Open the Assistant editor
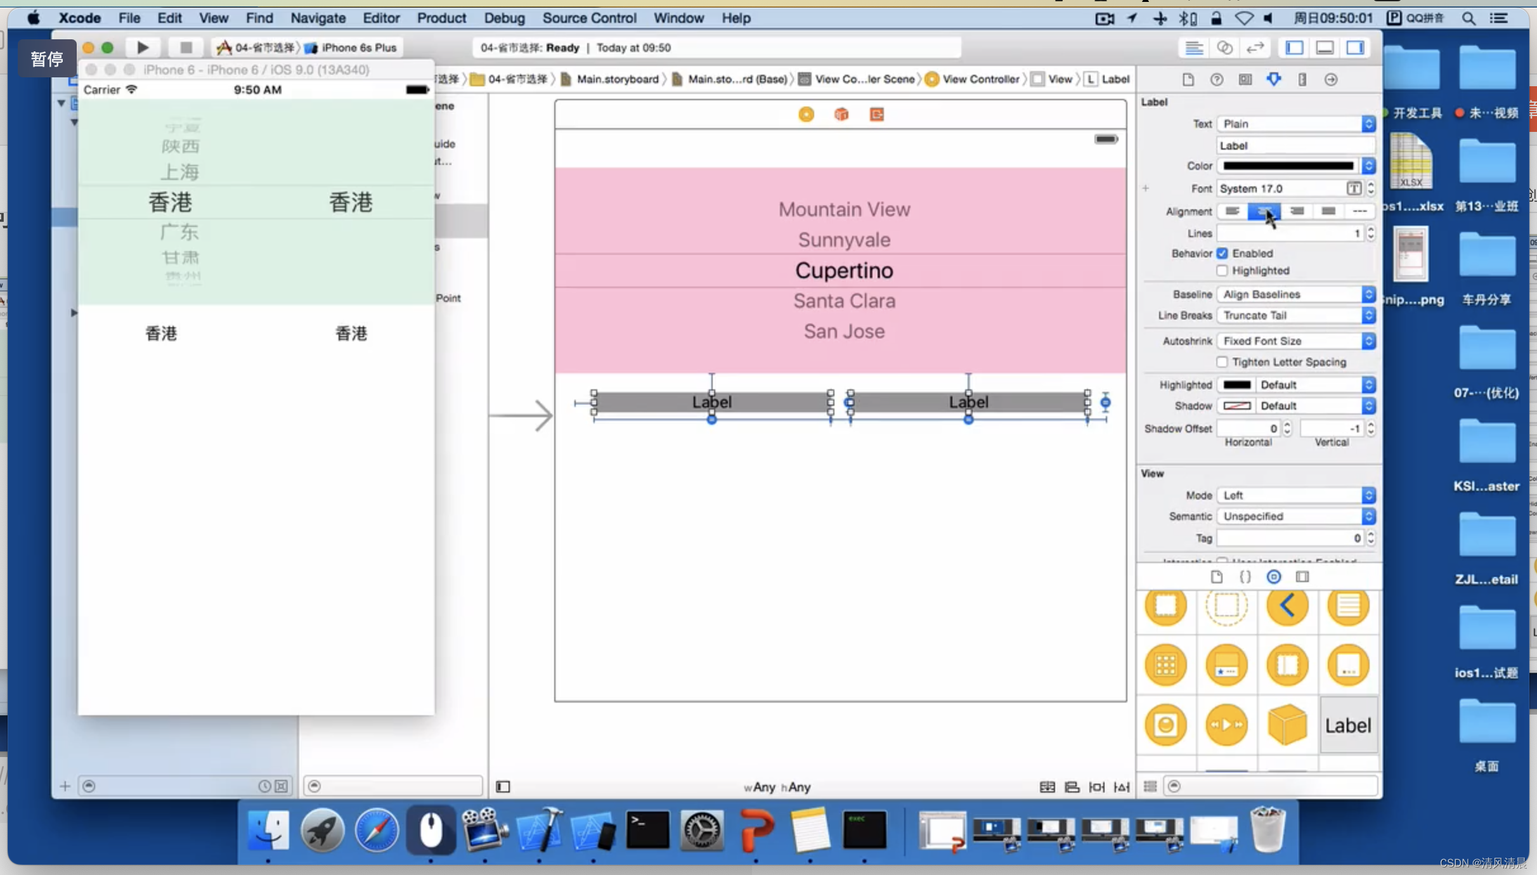 coord(1224,48)
